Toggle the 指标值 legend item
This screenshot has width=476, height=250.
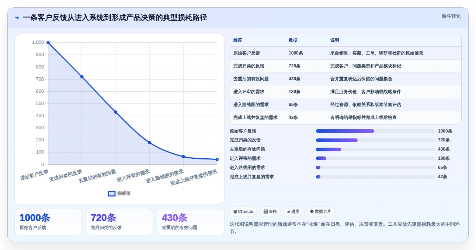[119, 193]
